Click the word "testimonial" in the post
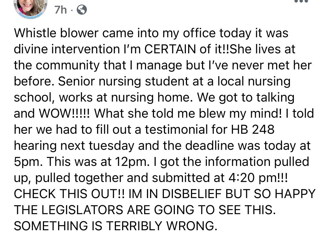 tap(176, 129)
